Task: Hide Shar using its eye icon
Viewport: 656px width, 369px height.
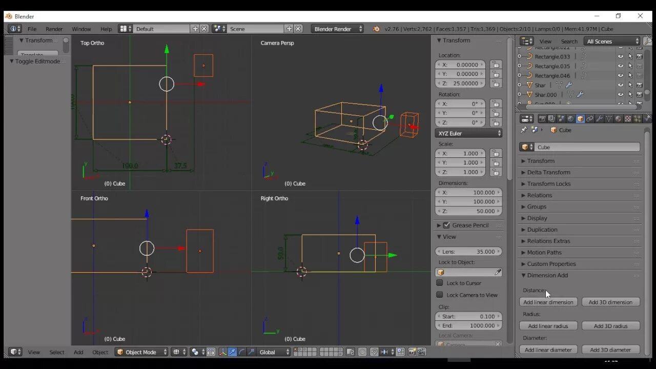Action: (621, 85)
